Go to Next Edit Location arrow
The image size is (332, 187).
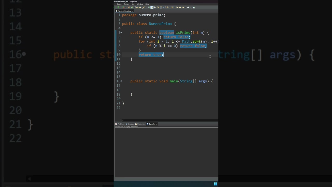[180, 8]
